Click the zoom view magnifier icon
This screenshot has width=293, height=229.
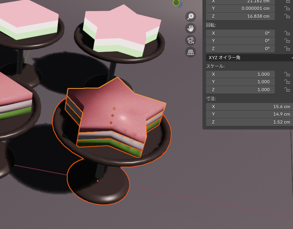point(190,17)
